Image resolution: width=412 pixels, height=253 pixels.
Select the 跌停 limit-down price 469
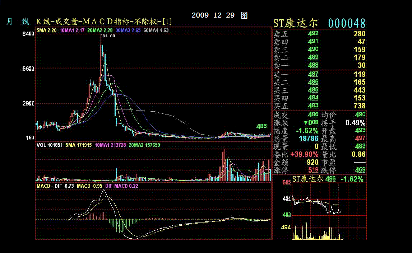pos(360,170)
